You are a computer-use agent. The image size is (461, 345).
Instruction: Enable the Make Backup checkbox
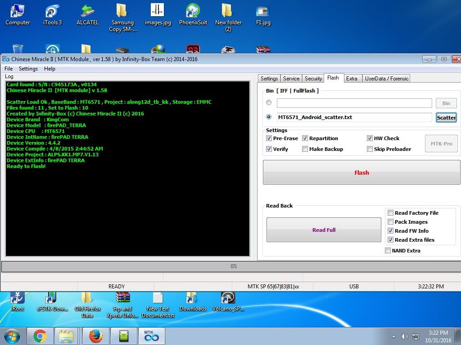pyautogui.click(x=305, y=149)
